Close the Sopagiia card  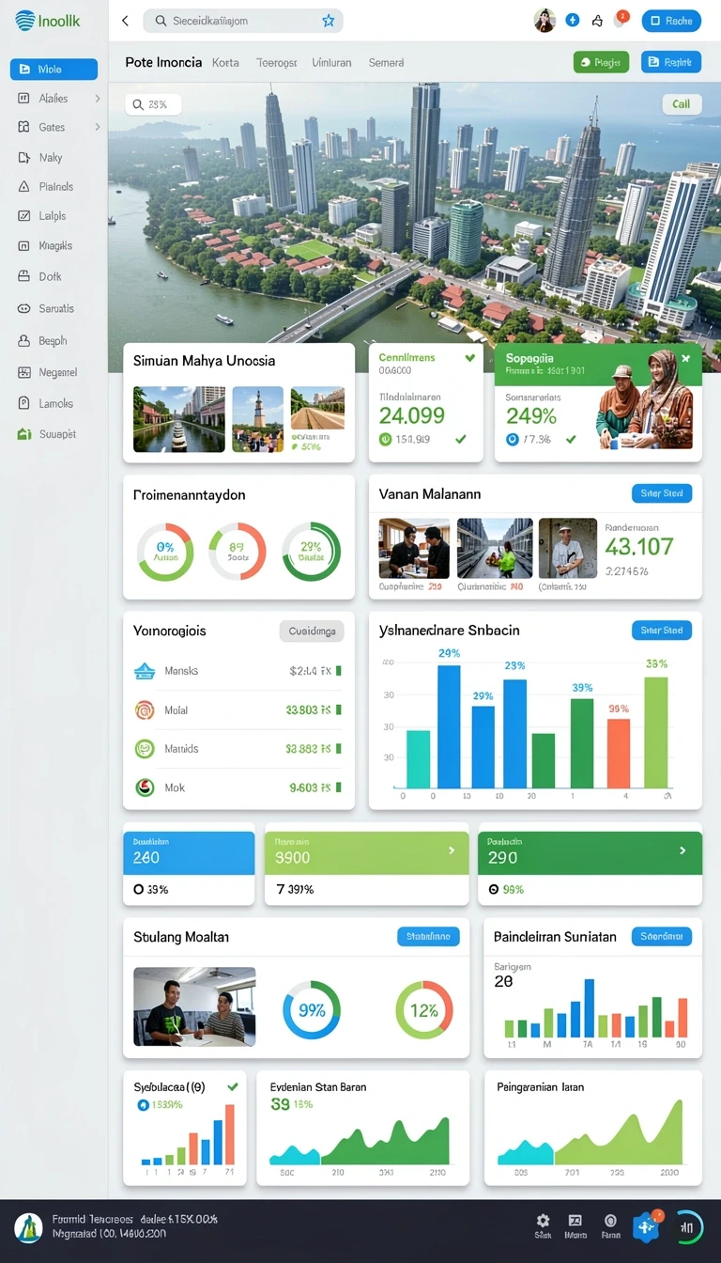click(x=685, y=358)
